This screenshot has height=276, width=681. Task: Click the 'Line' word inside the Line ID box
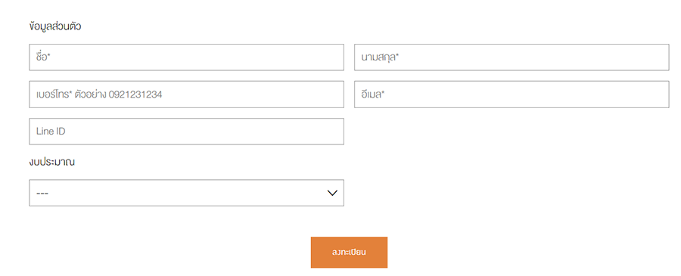[45, 131]
